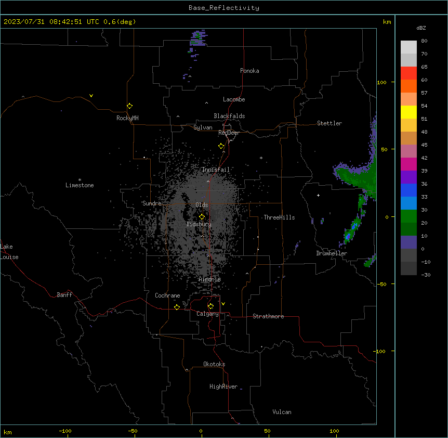Click the Sundre label
The image size is (448, 438).
tap(152, 203)
